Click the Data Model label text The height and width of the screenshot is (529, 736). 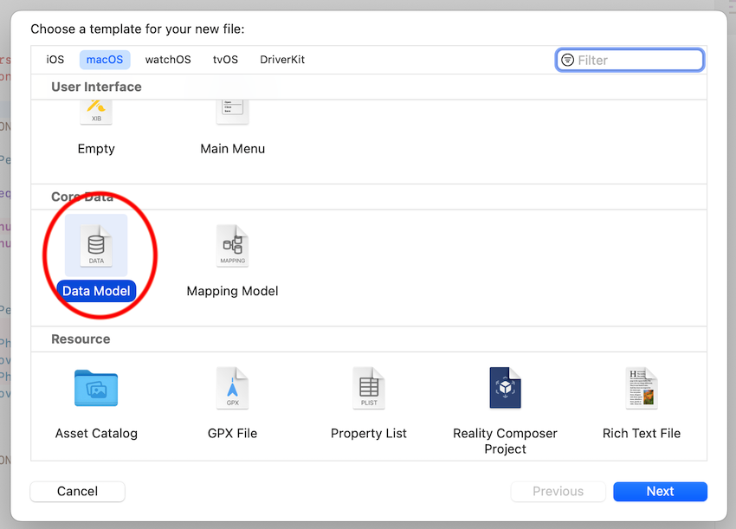(96, 291)
